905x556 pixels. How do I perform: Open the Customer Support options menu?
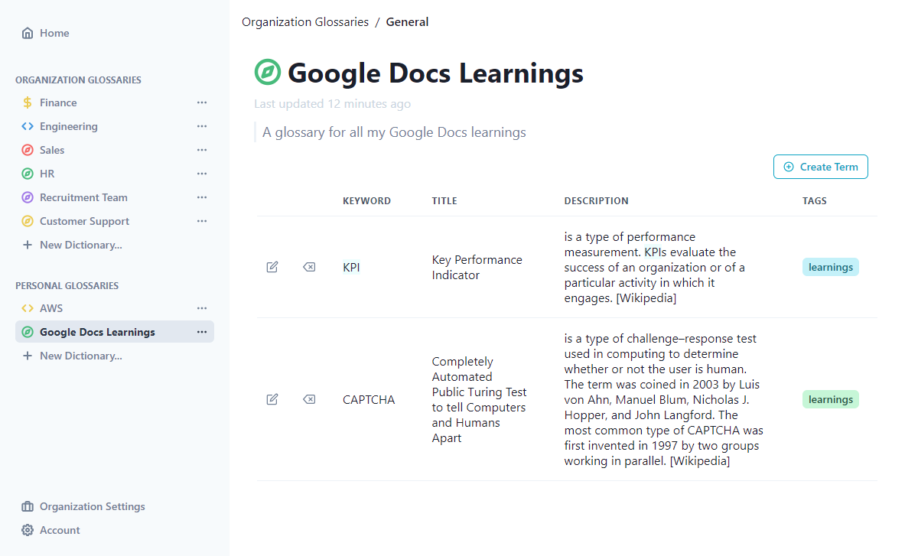(x=201, y=221)
